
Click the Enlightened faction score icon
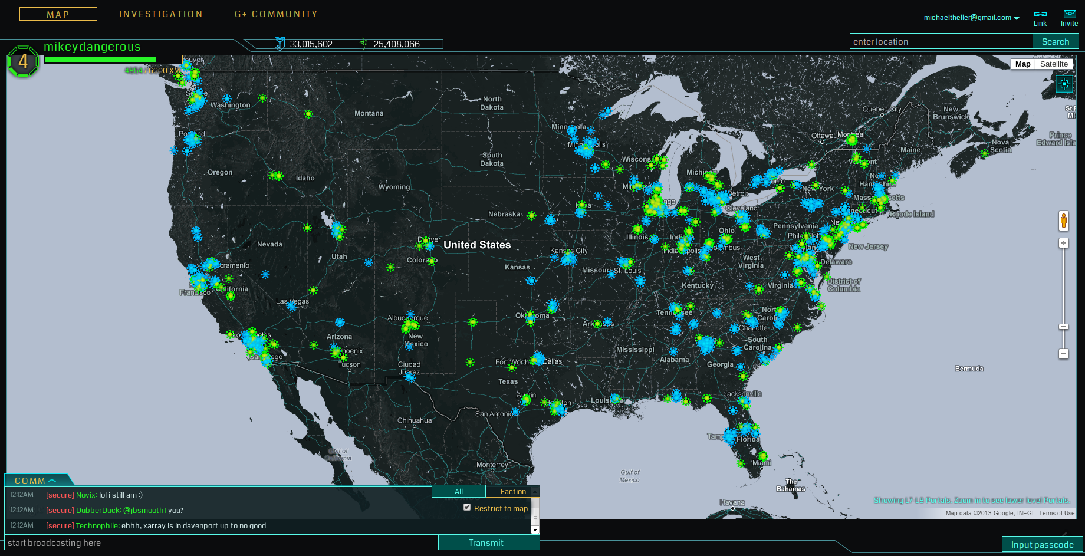363,44
